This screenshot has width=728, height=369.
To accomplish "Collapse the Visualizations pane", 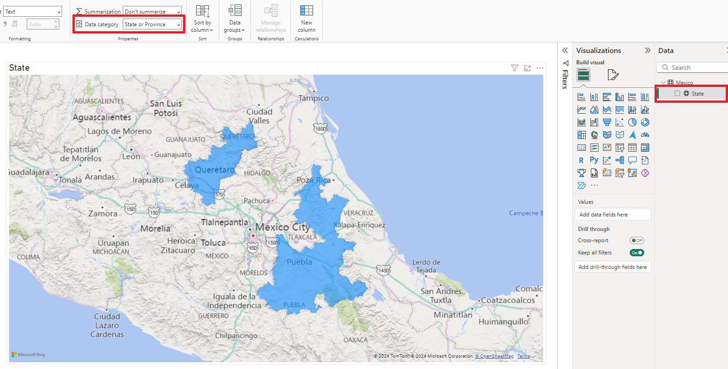I will point(647,50).
